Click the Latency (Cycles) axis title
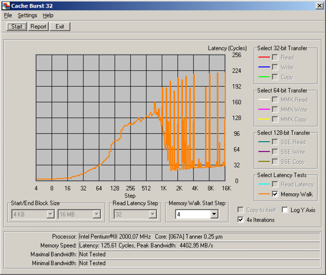Image resolution: width=326 pixels, height=275 pixels. 227,48
